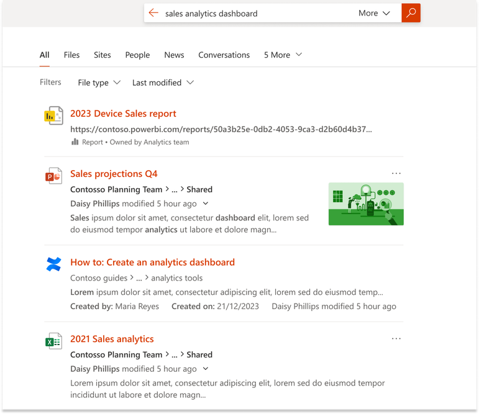The width and height of the screenshot is (479, 414).
Task: Expand the More dropdown in search box
Action: click(374, 13)
